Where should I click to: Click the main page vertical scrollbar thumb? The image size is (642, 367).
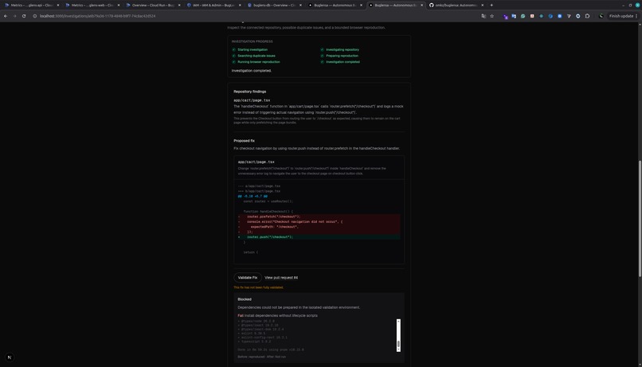[x=640, y=219]
